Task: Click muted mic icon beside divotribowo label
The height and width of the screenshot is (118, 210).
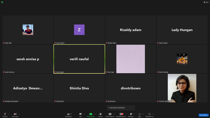Action: (106, 101)
